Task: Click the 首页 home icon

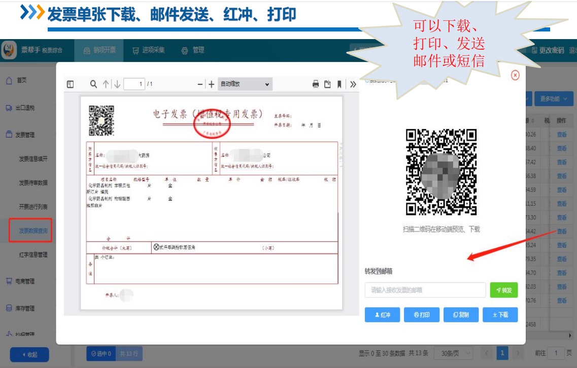Action: point(9,80)
